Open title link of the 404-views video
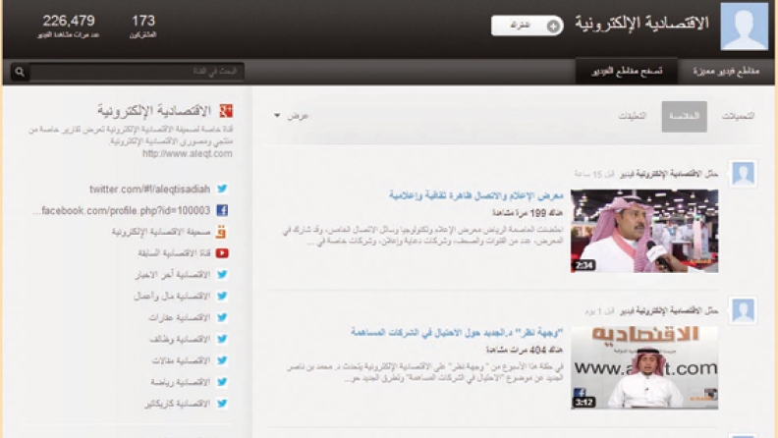The image size is (778, 438). [457, 332]
